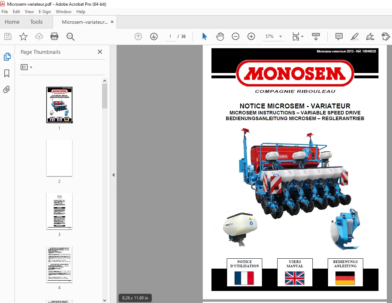Viewport: 392px width, 303px height.
Task: Open the E-Sign menu
Action: coord(45,12)
